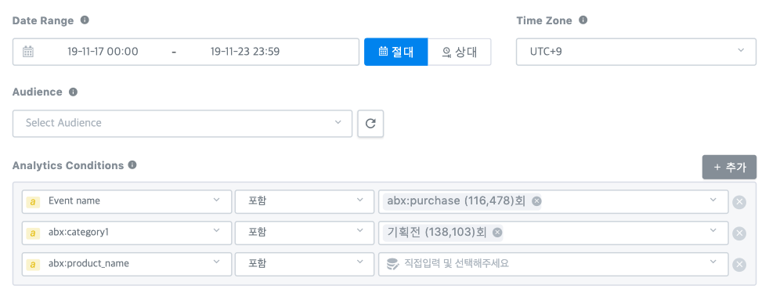Expand the Event name field dropdown

(x=127, y=201)
